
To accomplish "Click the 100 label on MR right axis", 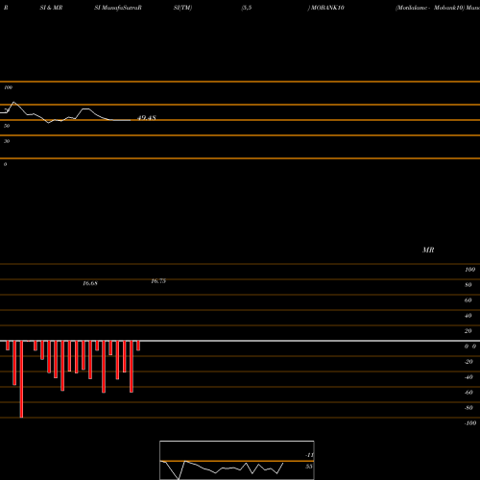I will click(469, 270).
